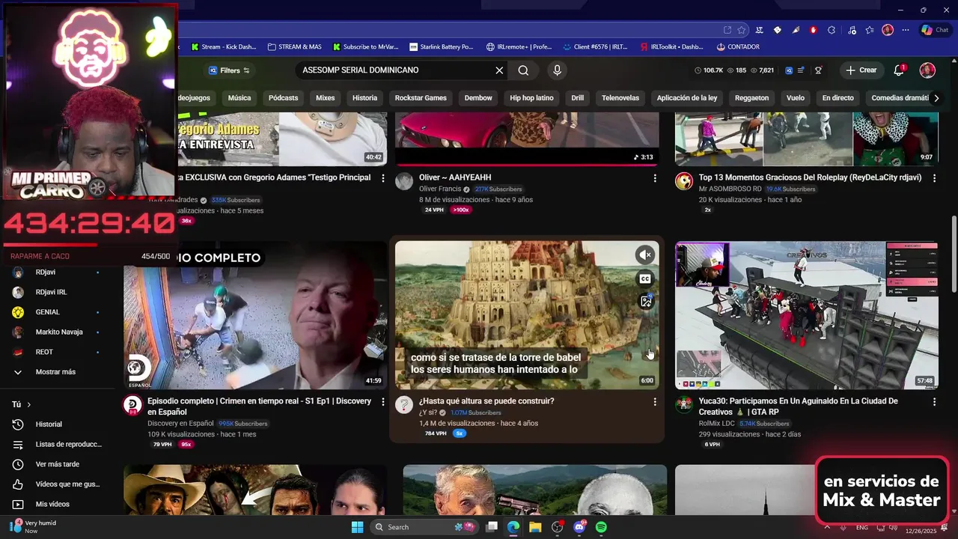Open the YouTube notifications bell
This screenshot has height=539, width=958.
click(x=899, y=70)
